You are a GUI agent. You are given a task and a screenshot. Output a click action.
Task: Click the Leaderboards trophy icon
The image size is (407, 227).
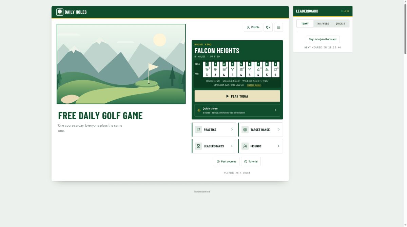198,146
